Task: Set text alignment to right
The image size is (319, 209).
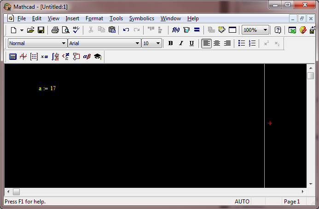Action: 227,43
